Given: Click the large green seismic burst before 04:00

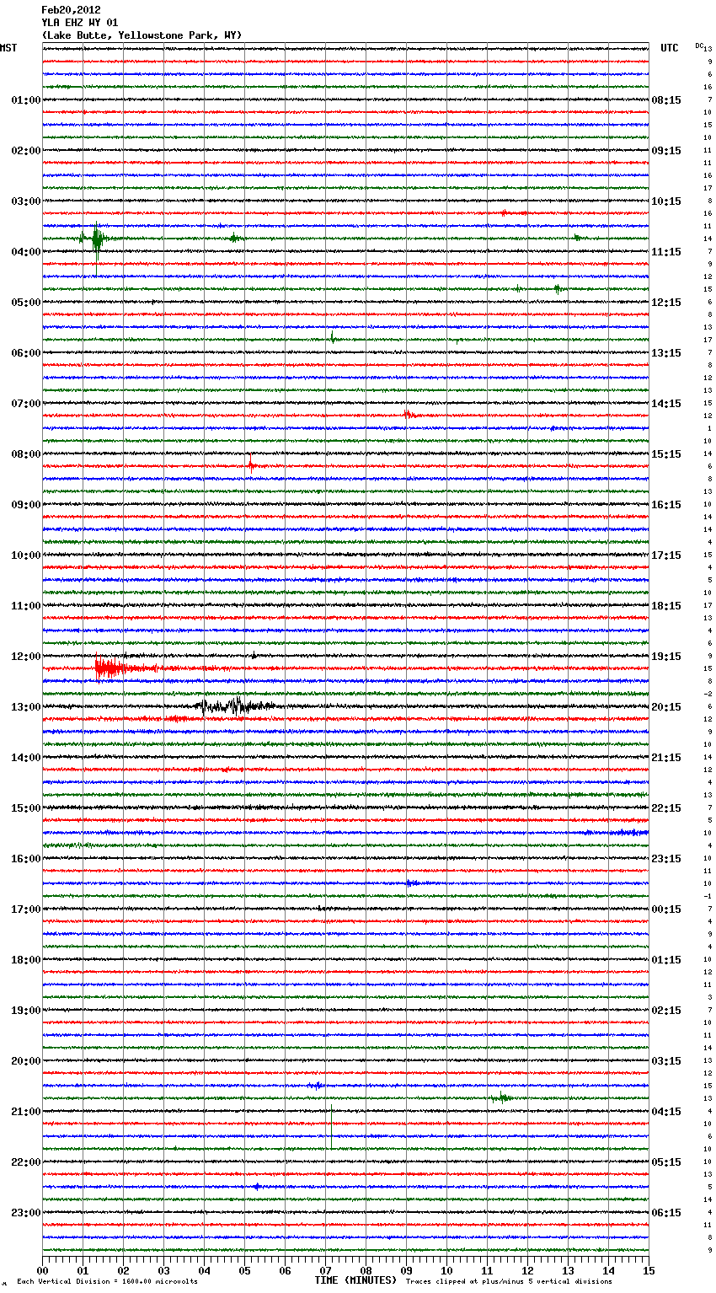Looking at the screenshot, I should tap(96, 241).
